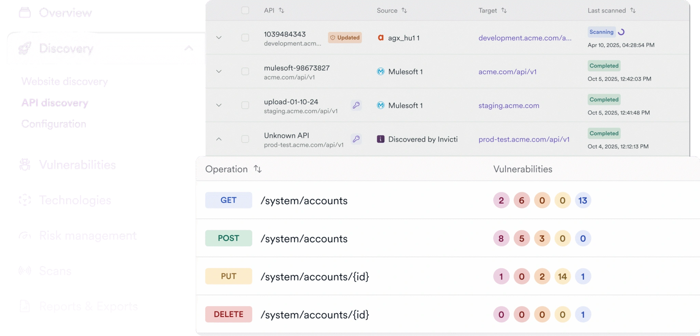Click the Discovery compass icon in the sidebar
Image resolution: width=700 pixels, height=336 pixels.
(x=25, y=49)
